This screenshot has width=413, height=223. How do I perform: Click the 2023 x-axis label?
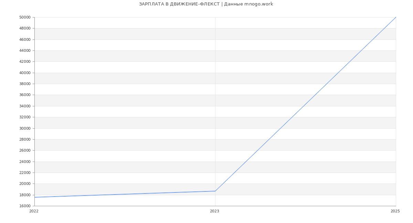pyautogui.click(x=214, y=211)
